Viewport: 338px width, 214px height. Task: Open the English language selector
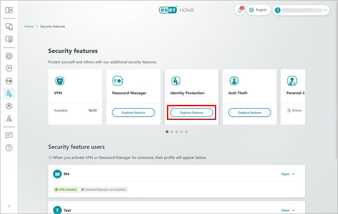point(258,10)
